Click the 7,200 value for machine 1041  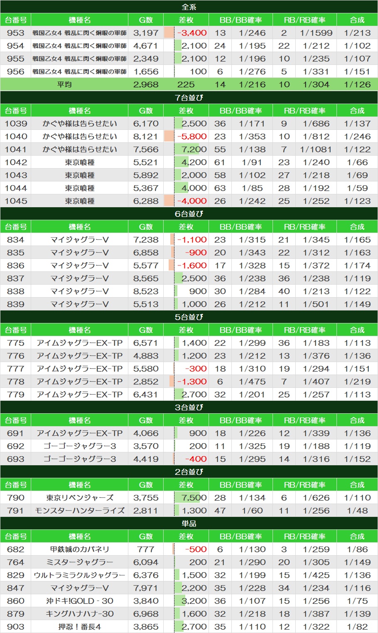(194, 149)
